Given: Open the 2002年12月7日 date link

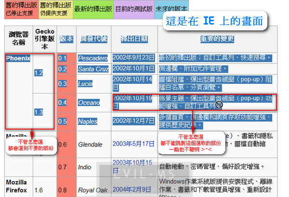Looking at the screenshot, I should coord(133,121).
